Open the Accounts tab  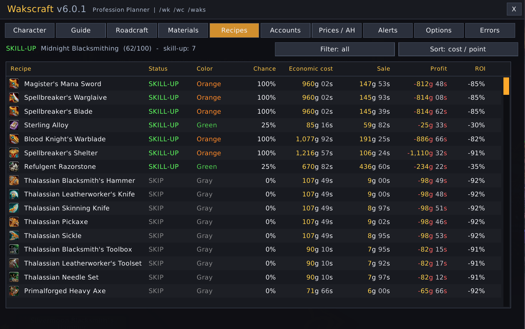tap(285, 30)
